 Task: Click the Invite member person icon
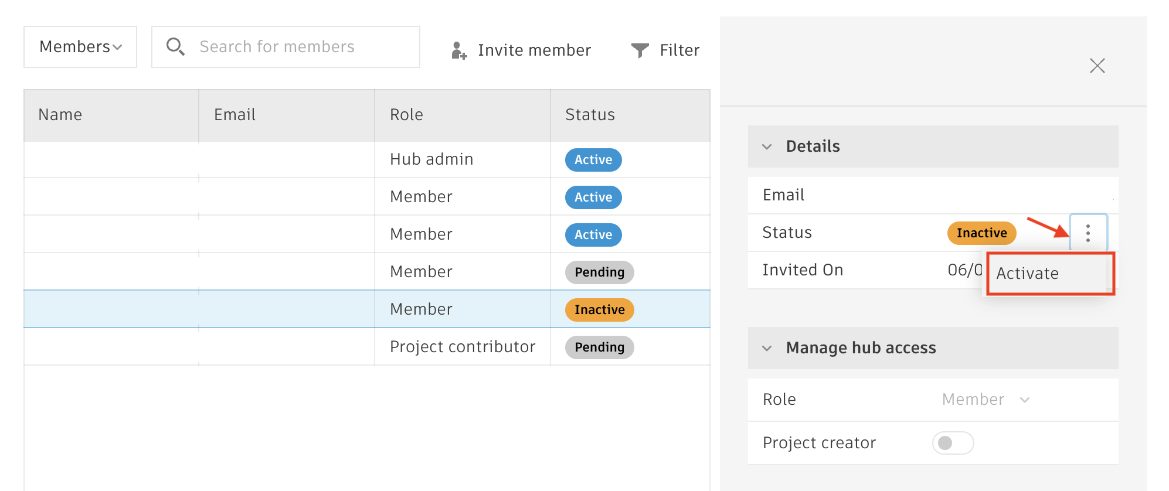459,50
